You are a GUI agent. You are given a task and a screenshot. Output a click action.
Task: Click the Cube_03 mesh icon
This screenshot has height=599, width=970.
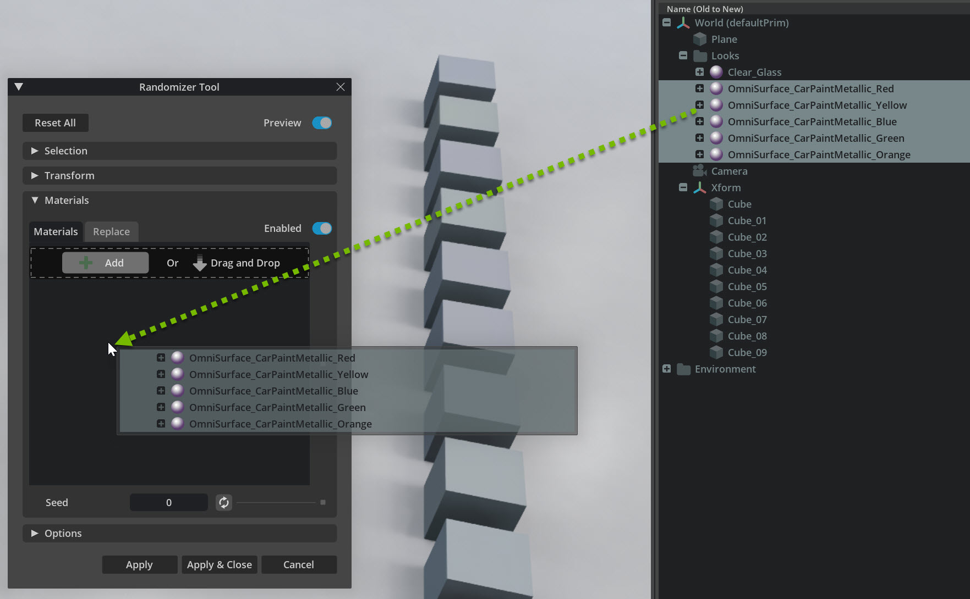(x=716, y=254)
